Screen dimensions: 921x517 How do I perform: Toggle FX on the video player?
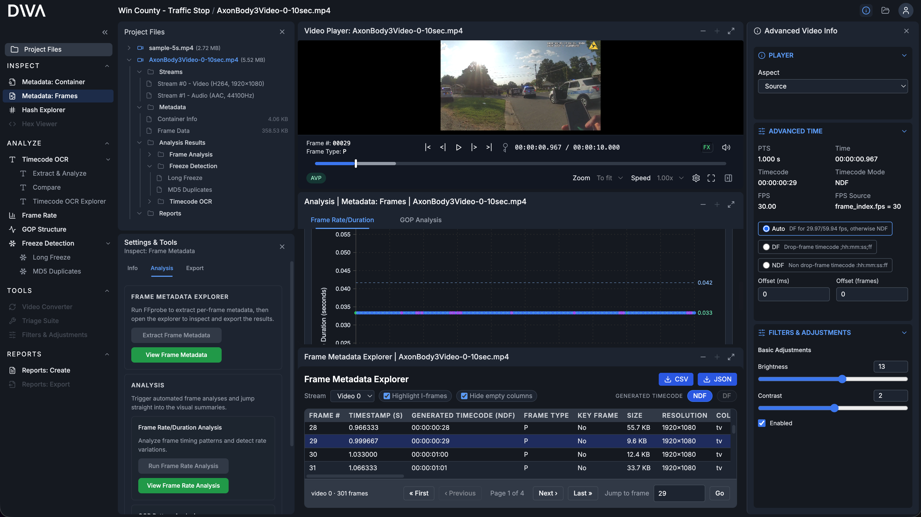pyautogui.click(x=707, y=147)
